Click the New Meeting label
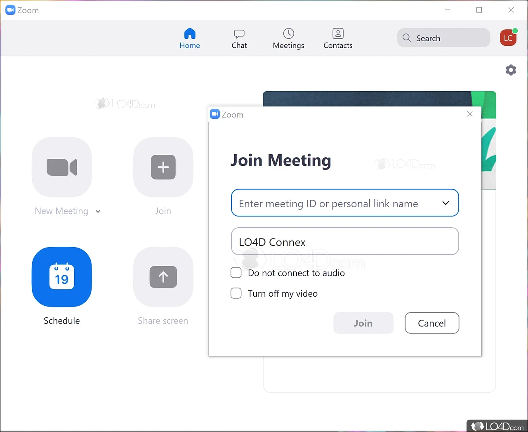 coord(61,211)
